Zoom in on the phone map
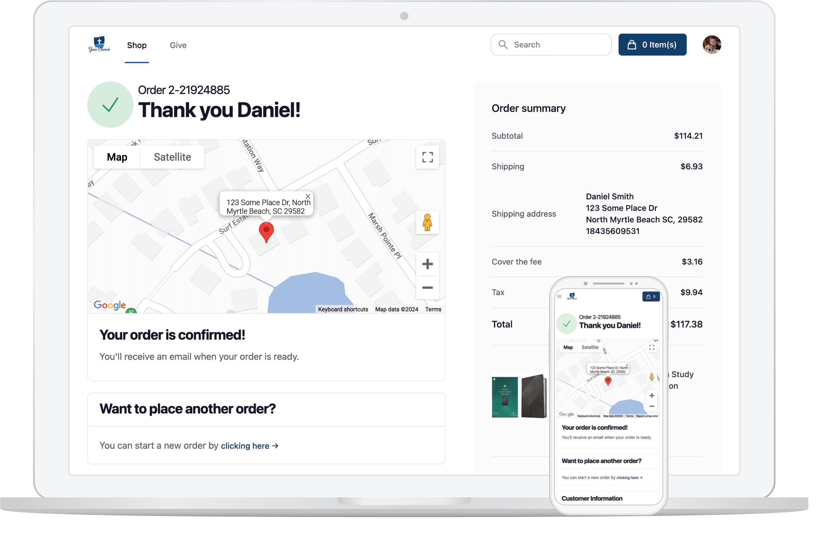The image size is (835, 542). coord(652,396)
